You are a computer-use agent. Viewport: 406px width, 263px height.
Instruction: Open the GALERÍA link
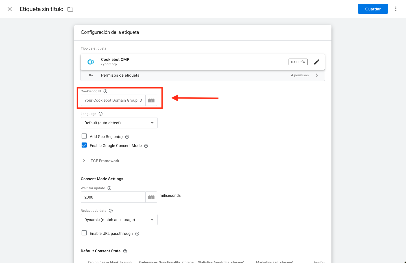pyautogui.click(x=298, y=62)
